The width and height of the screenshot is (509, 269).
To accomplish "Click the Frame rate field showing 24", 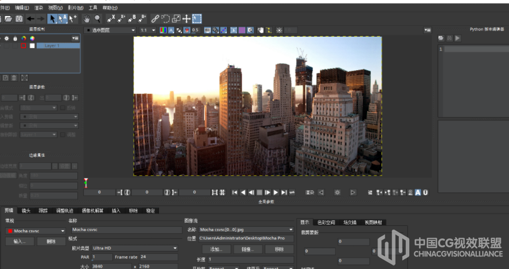I will tap(159, 257).
